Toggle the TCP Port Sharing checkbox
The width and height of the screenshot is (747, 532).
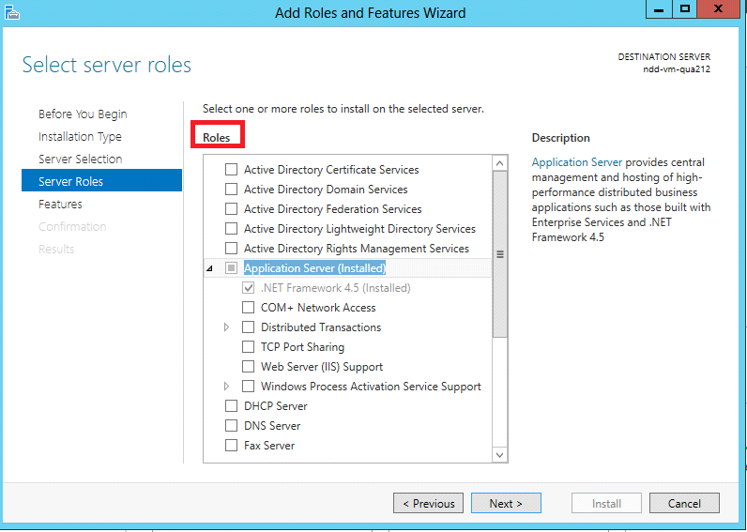248,347
